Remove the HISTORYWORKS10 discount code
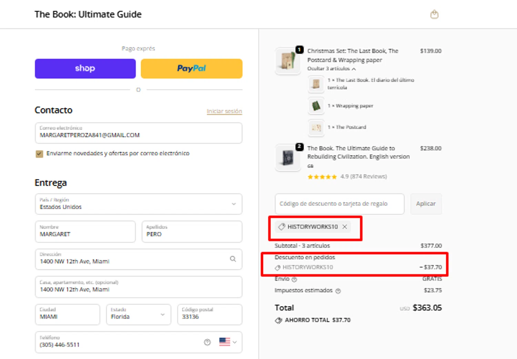 [x=345, y=227]
